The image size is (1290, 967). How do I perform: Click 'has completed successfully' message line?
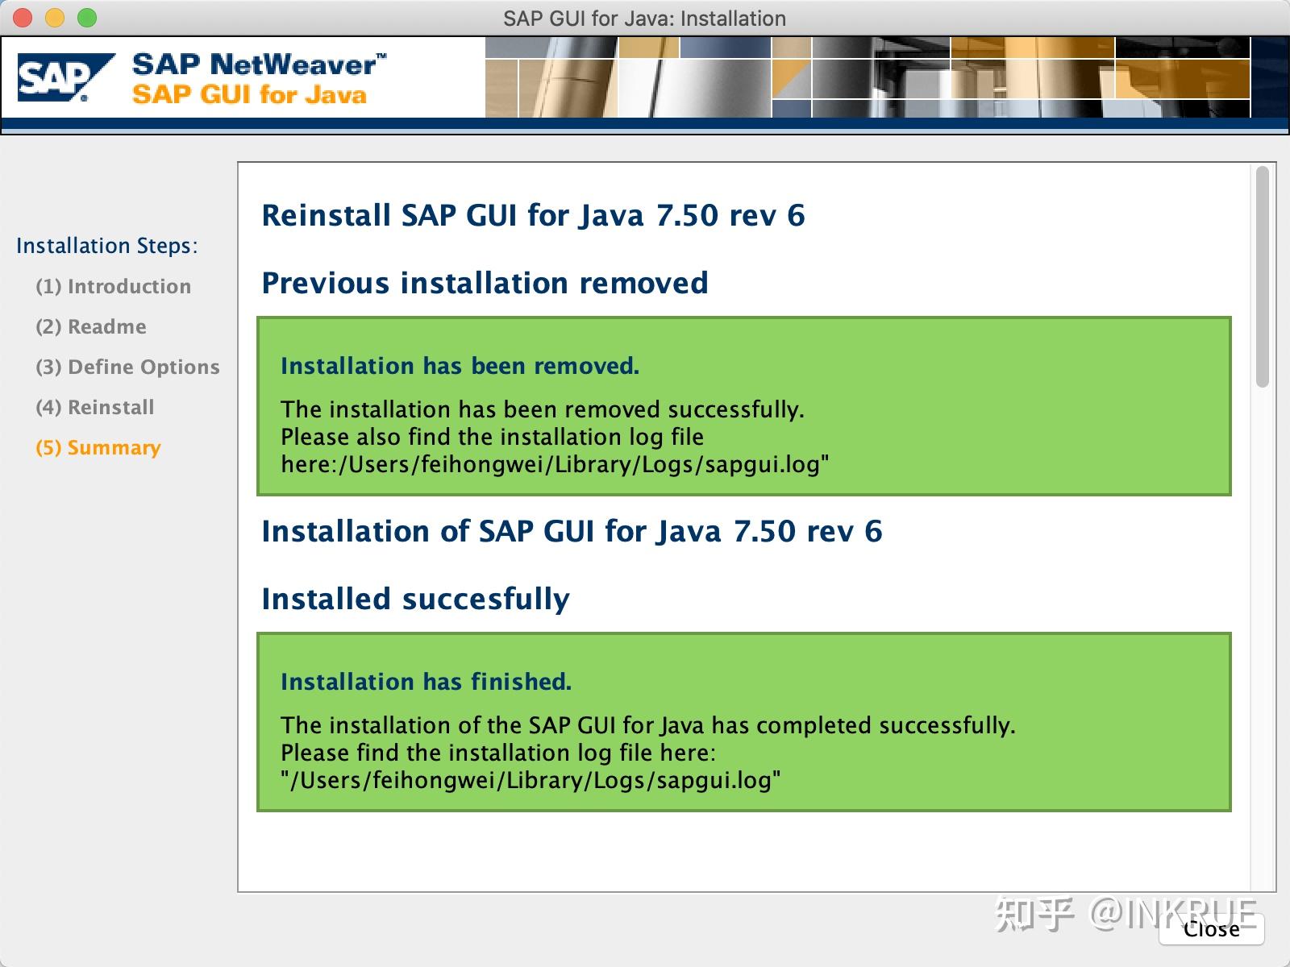(647, 725)
